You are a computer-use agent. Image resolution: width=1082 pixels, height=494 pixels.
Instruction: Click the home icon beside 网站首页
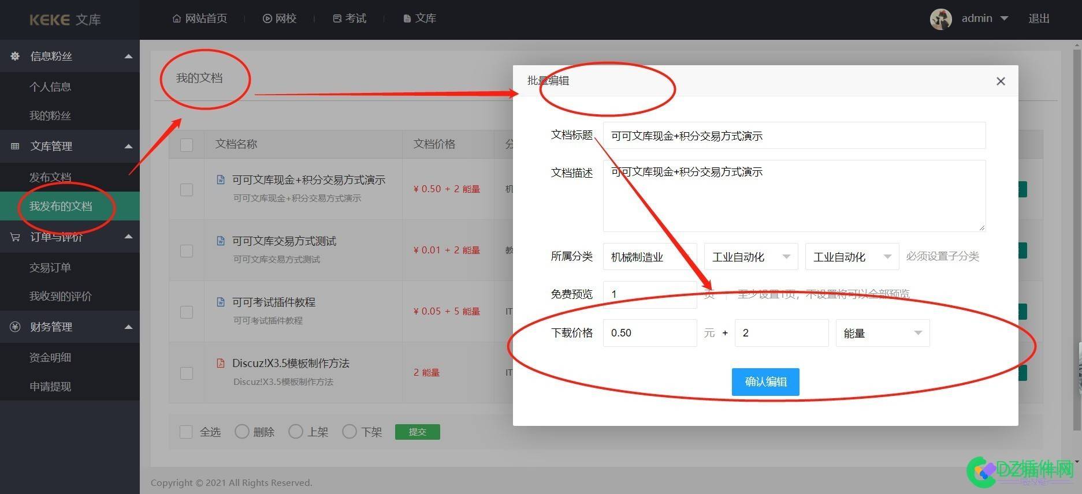click(x=177, y=19)
